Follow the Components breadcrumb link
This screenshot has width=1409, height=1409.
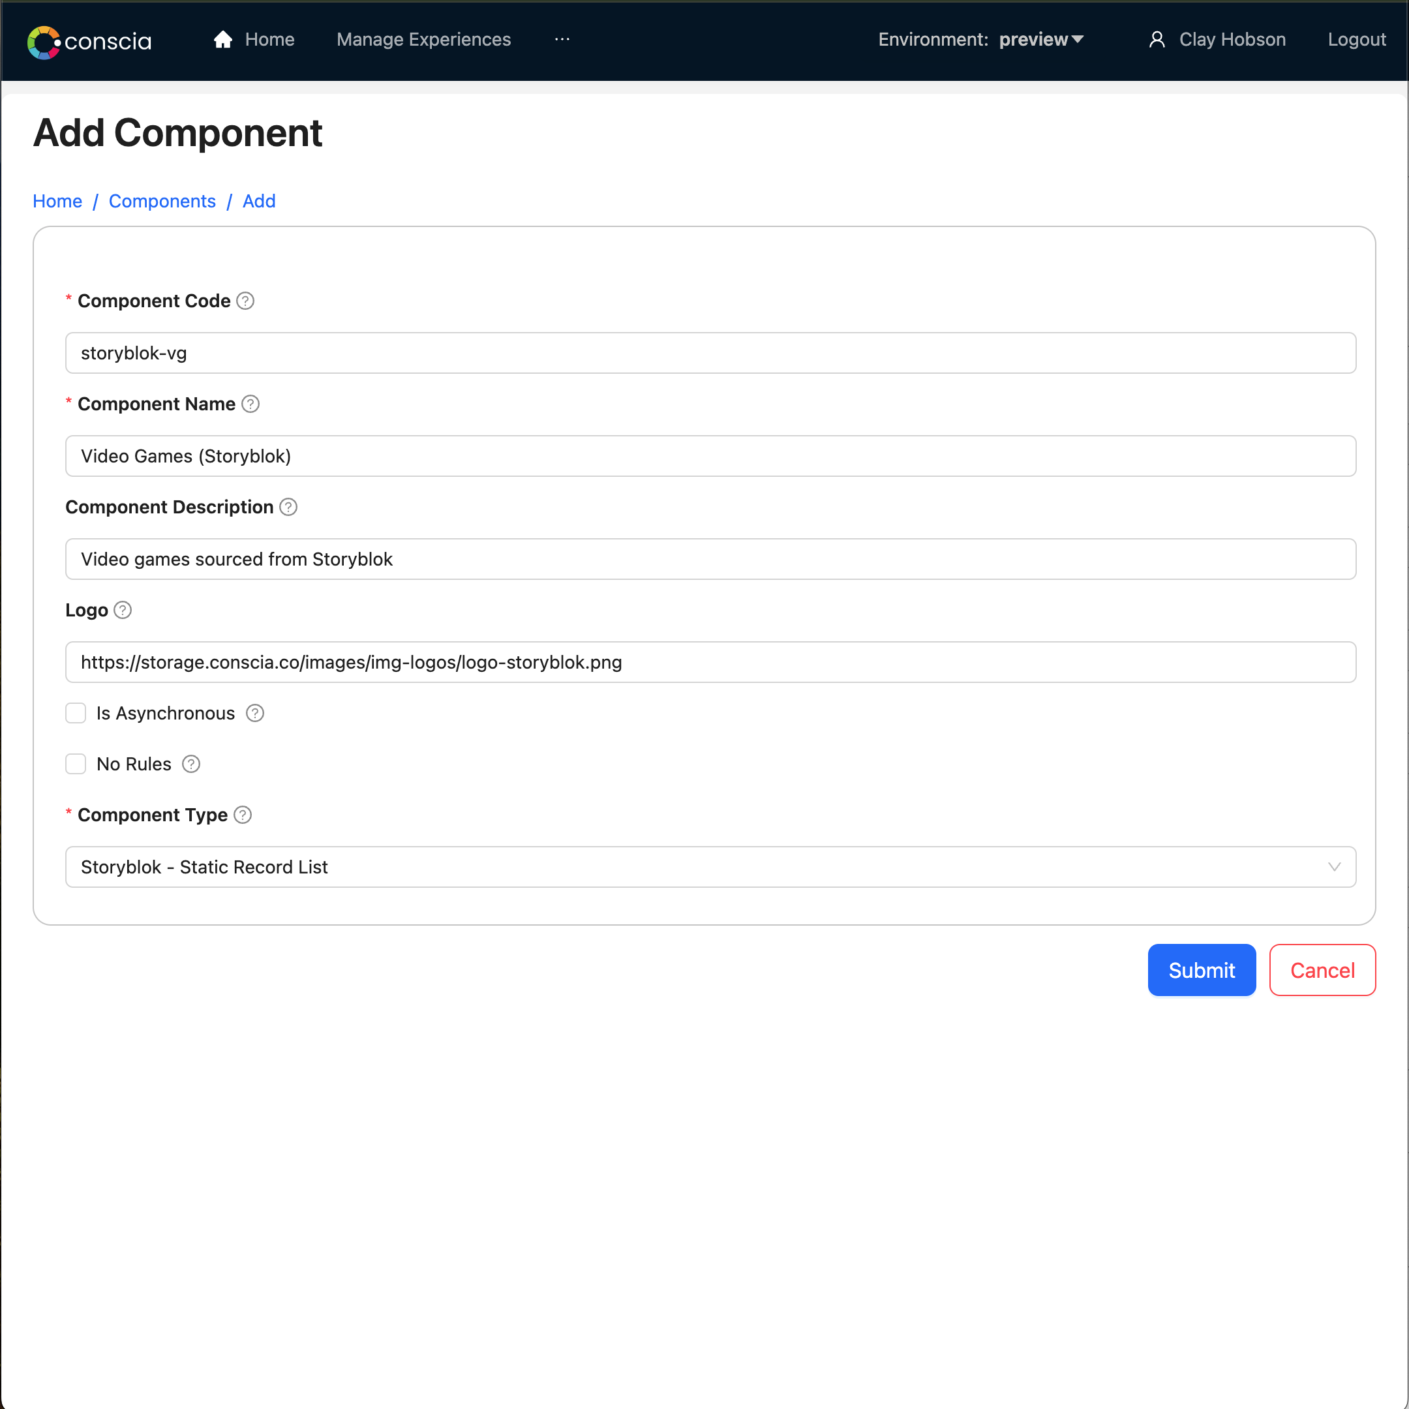[x=162, y=202]
